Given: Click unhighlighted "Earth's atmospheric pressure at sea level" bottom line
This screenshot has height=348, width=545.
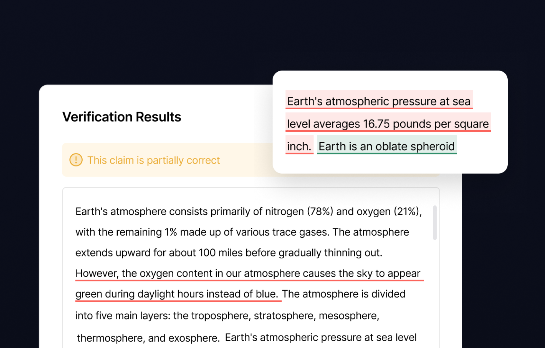Looking at the screenshot, I should [320, 337].
